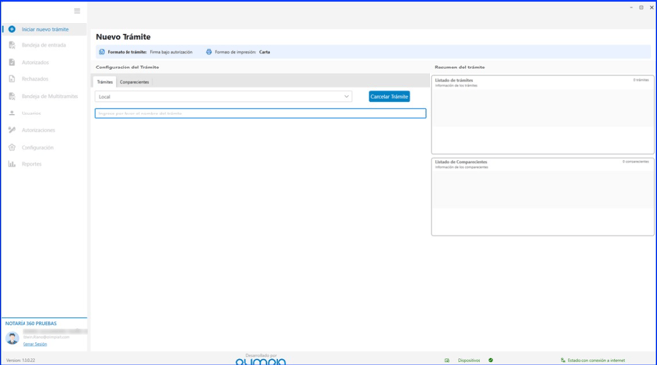Click Estado: con conexión a internet text
Image resolution: width=657 pixels, height=365 pixels.
[596, 360]
